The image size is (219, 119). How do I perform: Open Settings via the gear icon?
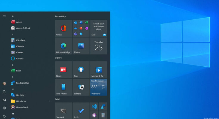[4, 108]
